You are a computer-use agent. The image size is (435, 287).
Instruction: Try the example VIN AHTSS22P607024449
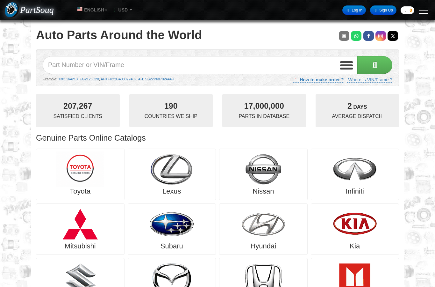[x=156, y=79]
